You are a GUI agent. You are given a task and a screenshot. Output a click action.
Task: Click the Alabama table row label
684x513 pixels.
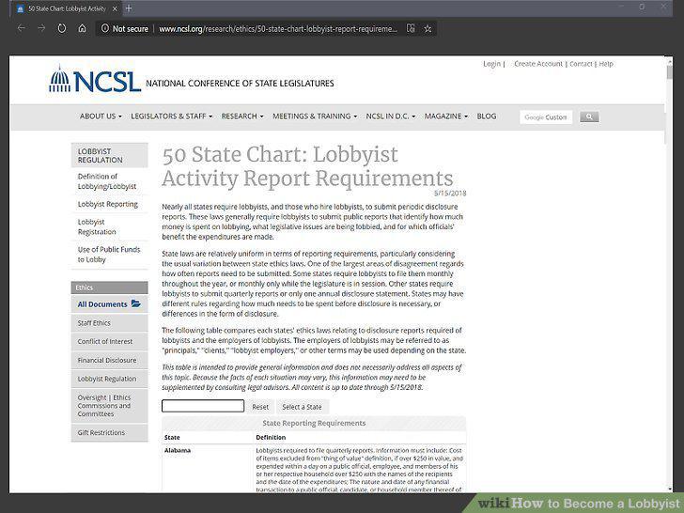(x=178, y=450)
